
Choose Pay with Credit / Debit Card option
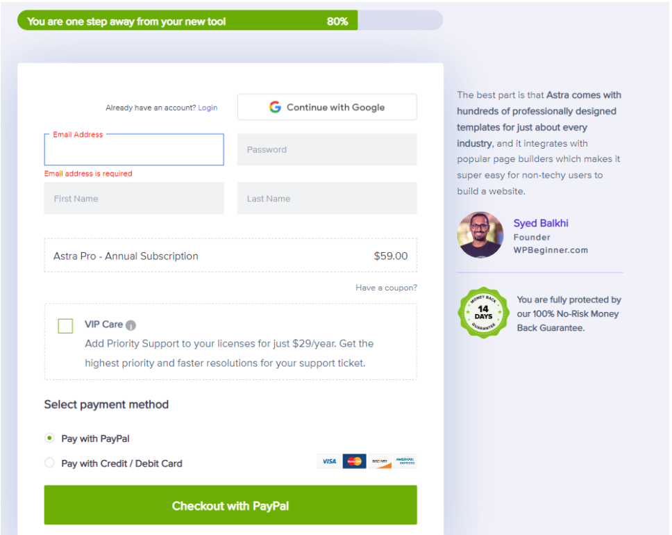(x=49, y=463)
